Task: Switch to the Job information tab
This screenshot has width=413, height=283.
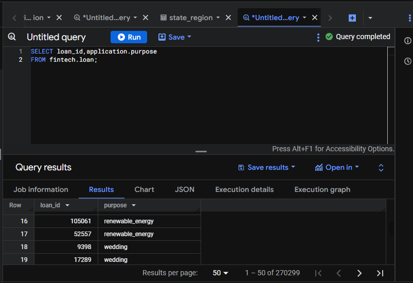Action: pyautogui.click(x=41, y=189)
